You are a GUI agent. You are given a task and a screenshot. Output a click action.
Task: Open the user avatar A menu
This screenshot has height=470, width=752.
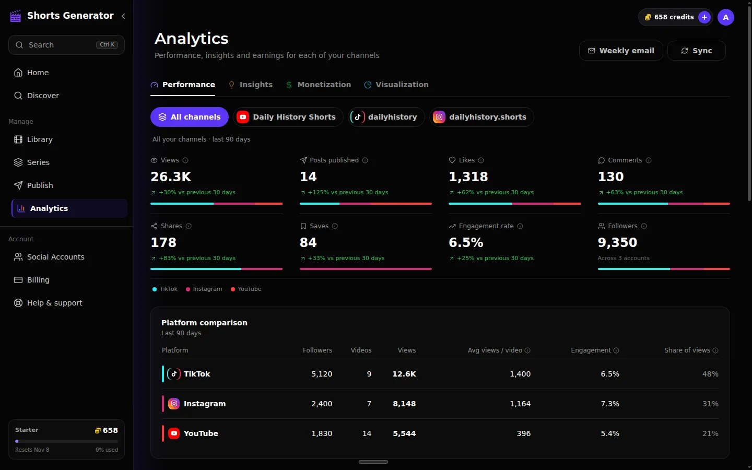(x=726, y=17)
